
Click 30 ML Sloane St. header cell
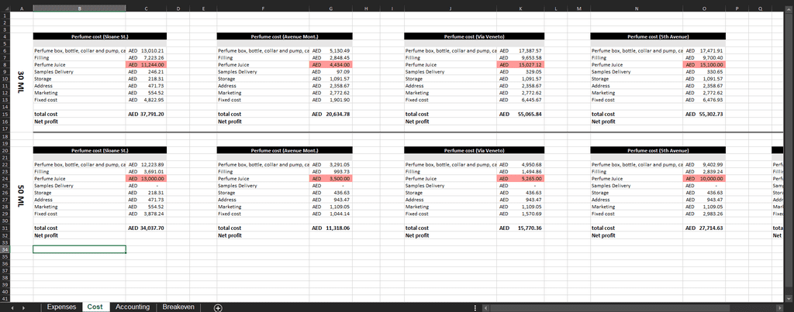100,36
